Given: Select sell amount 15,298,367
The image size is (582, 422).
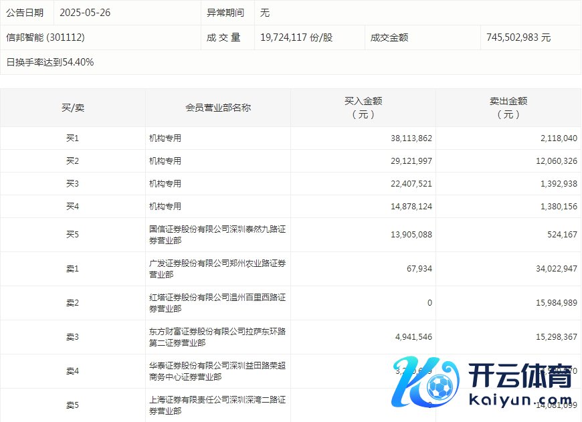Looking at the screenshot, I should click(557, 337).
